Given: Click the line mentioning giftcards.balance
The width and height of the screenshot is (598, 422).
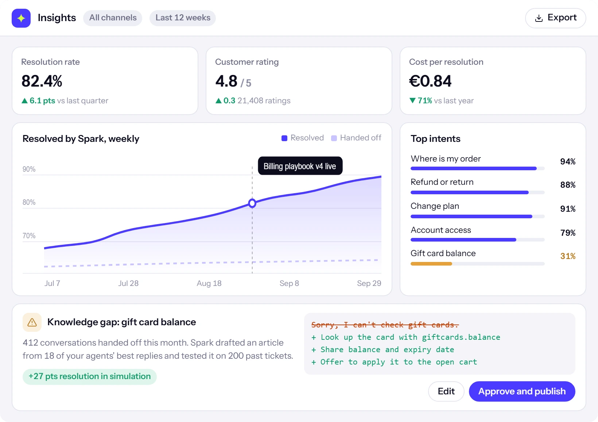Looking at the screenshot, I should [406, 337].
